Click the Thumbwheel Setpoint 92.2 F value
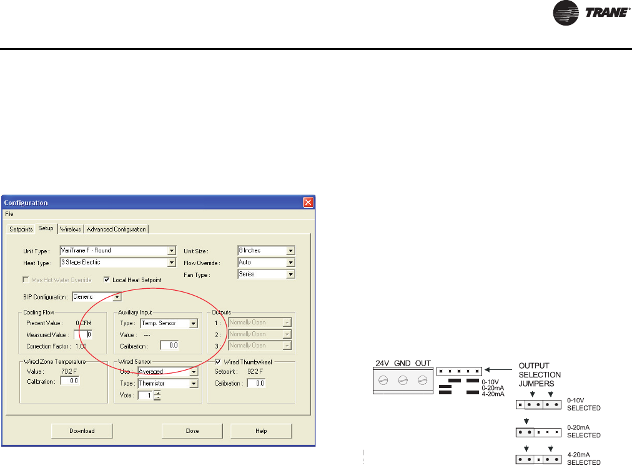The height and width of the screenshot is (471, 632). tap(255, 371)
